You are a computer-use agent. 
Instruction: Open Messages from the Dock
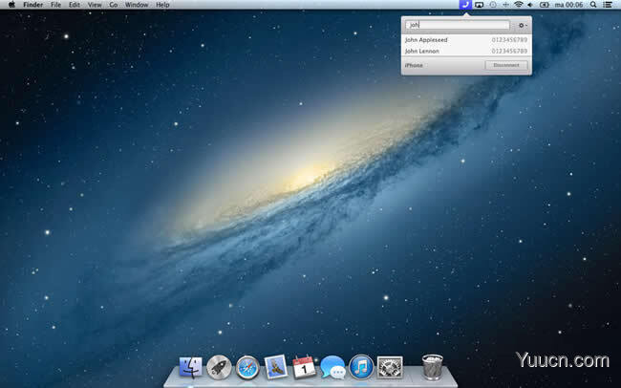point(332,367)
